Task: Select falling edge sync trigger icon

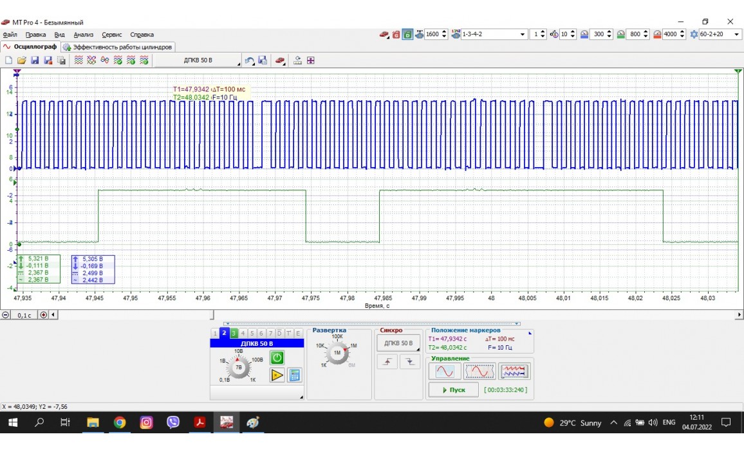Action: (409, 363)
